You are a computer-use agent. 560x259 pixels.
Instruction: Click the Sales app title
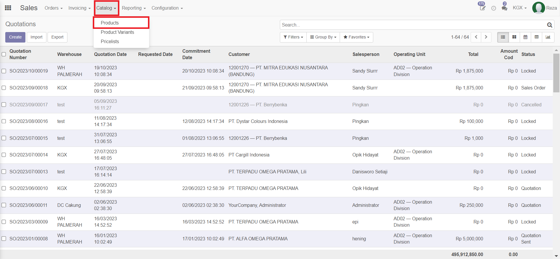pyautogui.click(x=29, y=8)
